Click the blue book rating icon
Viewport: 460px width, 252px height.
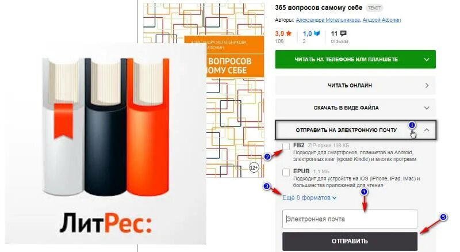[x=317, y=33]
